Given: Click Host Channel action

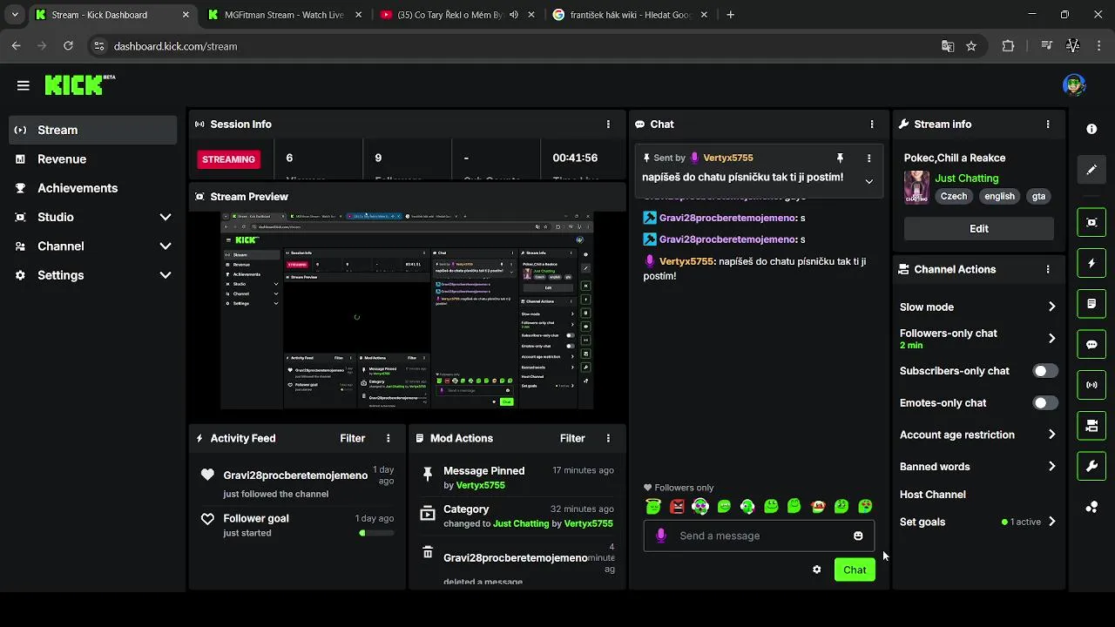Looking at the screenshot, I should click(933, 495).
